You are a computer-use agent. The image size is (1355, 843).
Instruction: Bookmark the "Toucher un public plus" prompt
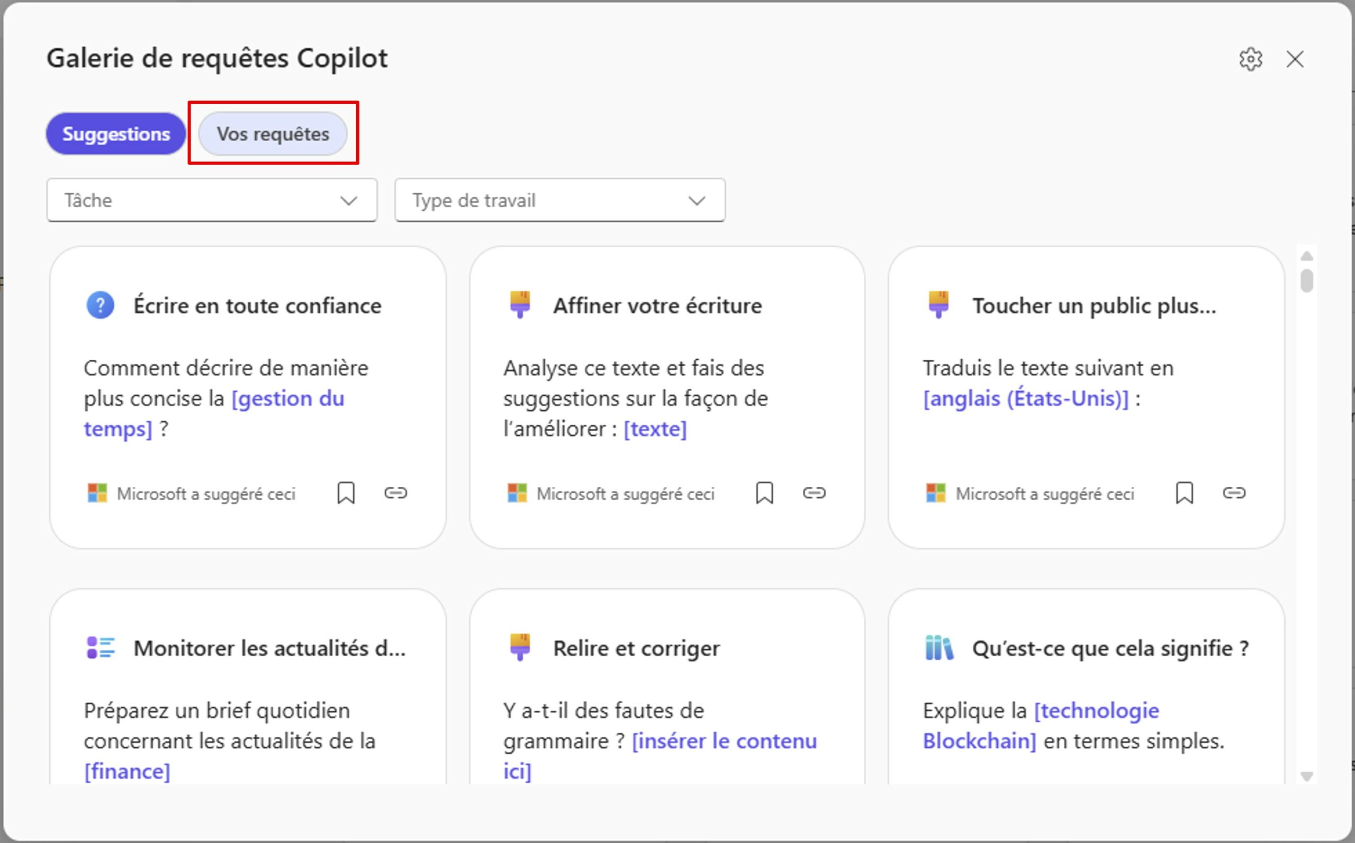click(x=1184, y=493)
